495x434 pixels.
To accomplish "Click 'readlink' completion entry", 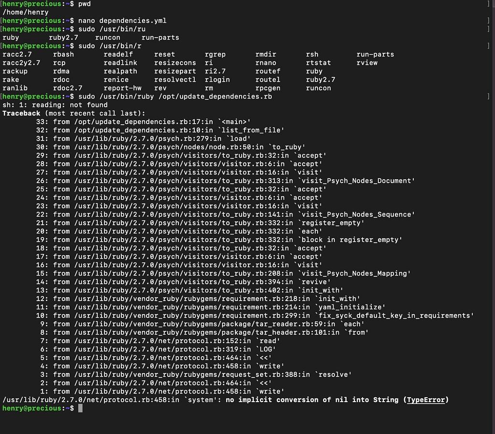I will point(120,63).
